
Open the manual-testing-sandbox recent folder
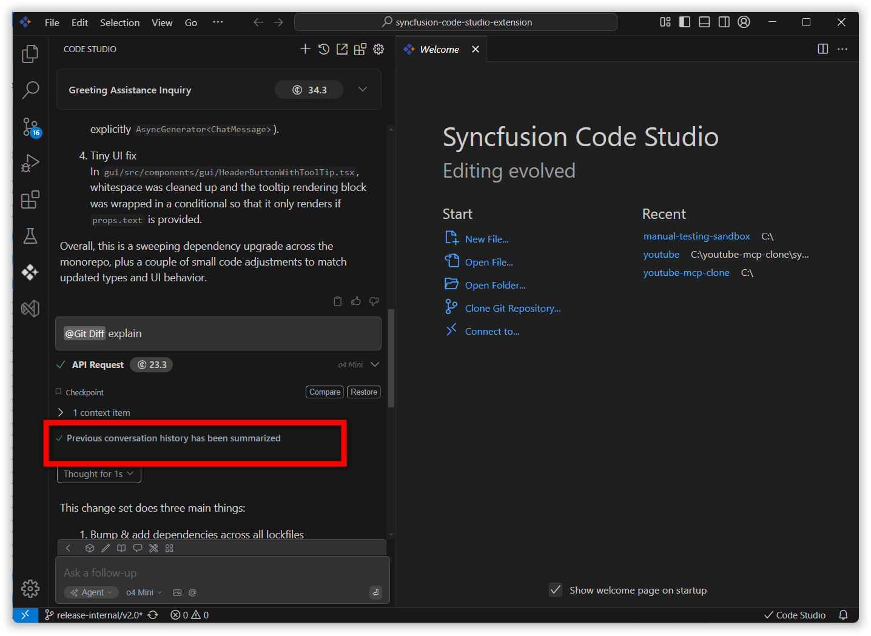pyautogui.click(x=696, y=236)
